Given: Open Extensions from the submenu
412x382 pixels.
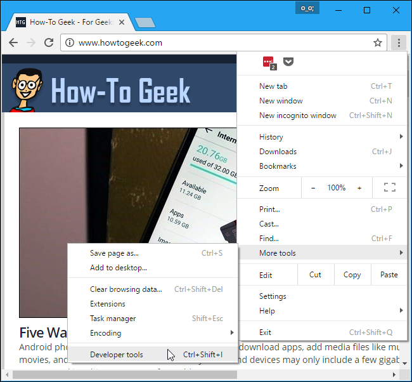Looking at the screenshot, I should (153, 304).
